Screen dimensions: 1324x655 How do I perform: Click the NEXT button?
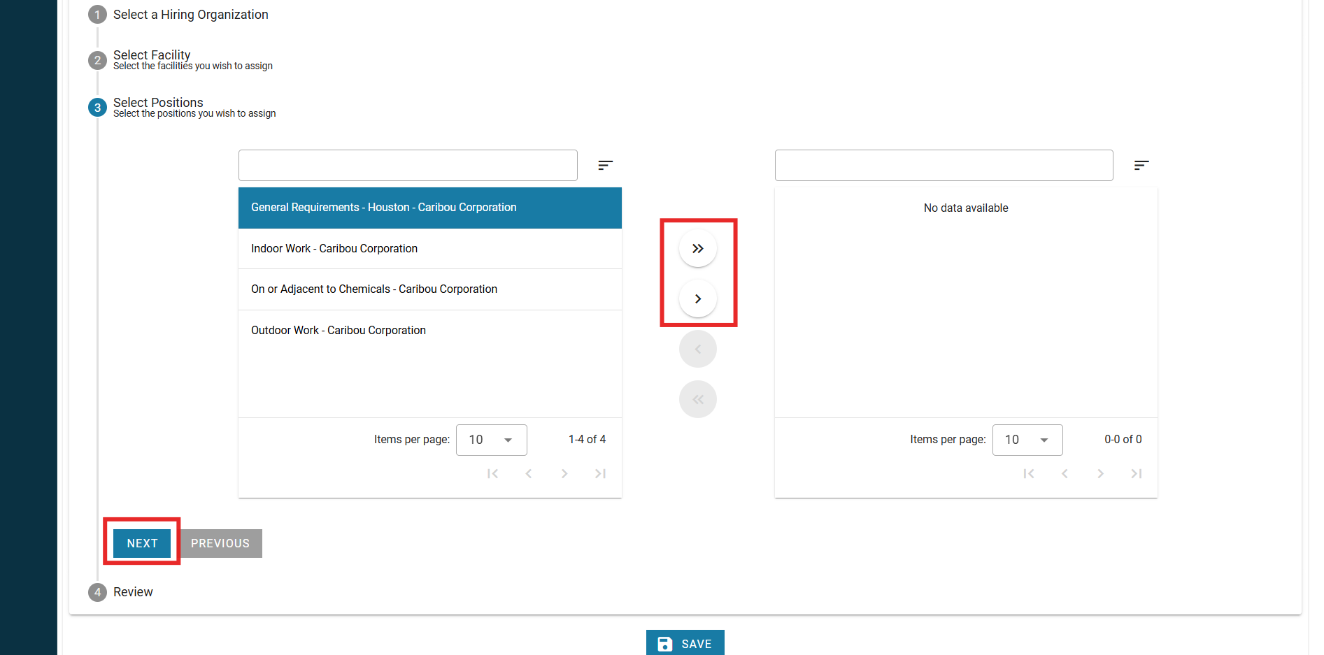[x=142, y=543]
